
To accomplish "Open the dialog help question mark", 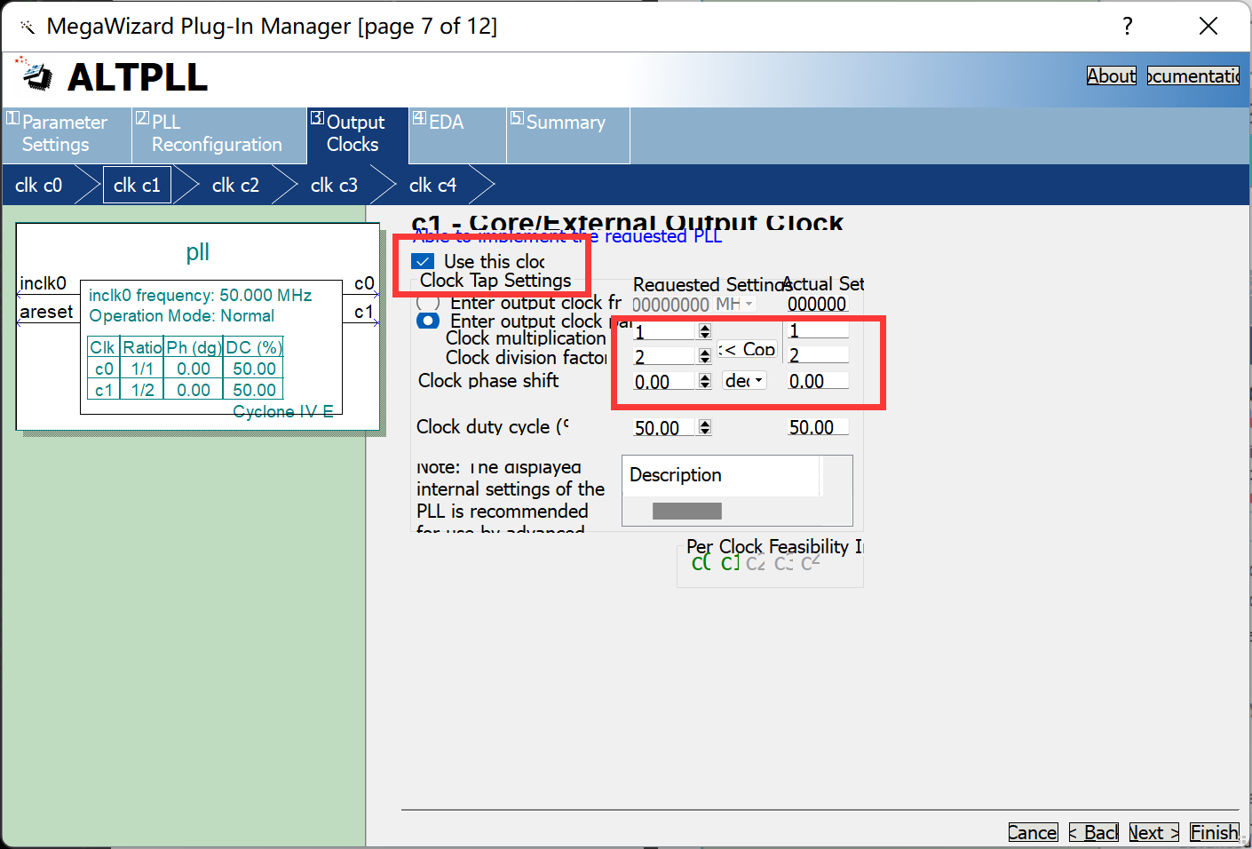I will click(x=1128, y=26).
